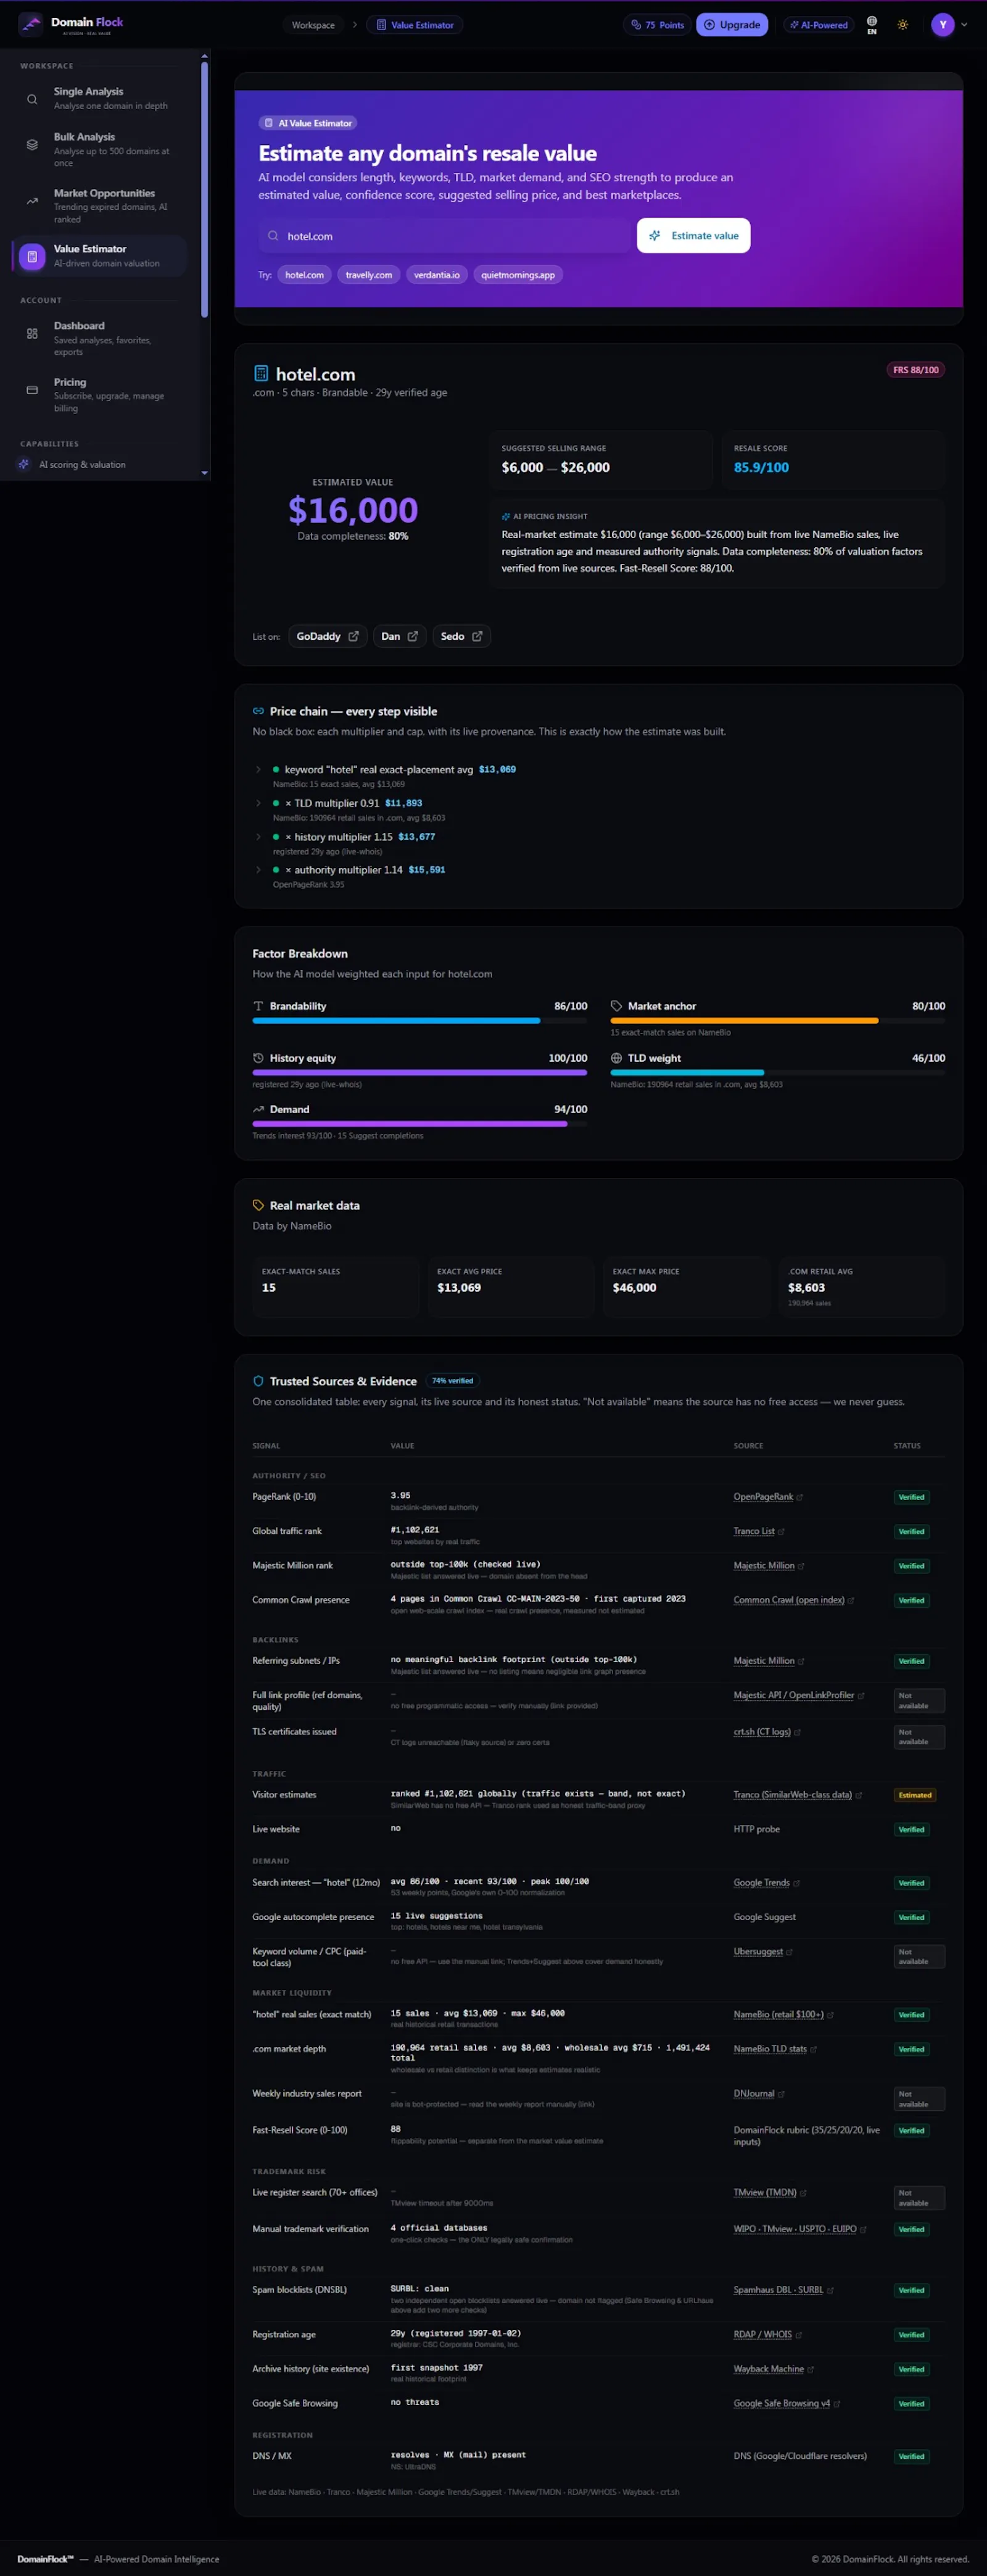Click the Market anchor orange progress bar

click(744, 1021)
